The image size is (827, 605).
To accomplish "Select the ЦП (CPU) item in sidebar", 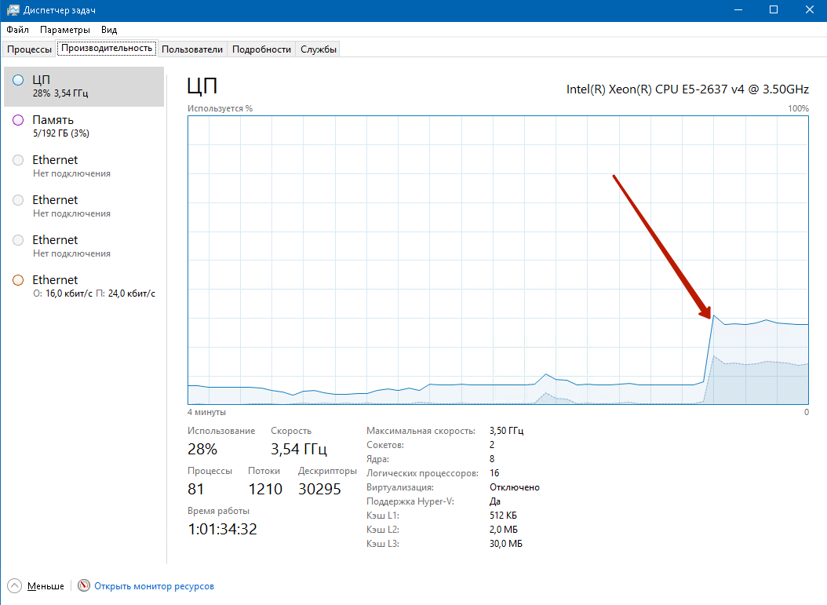I will click(83, 86).
